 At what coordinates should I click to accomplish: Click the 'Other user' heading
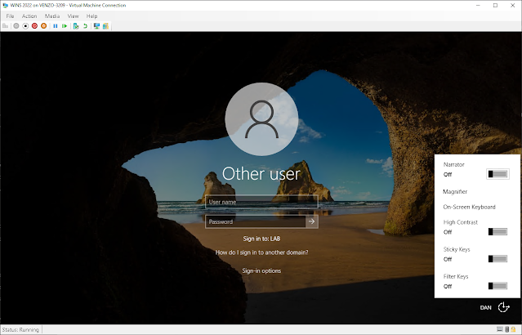click(261, 173)
